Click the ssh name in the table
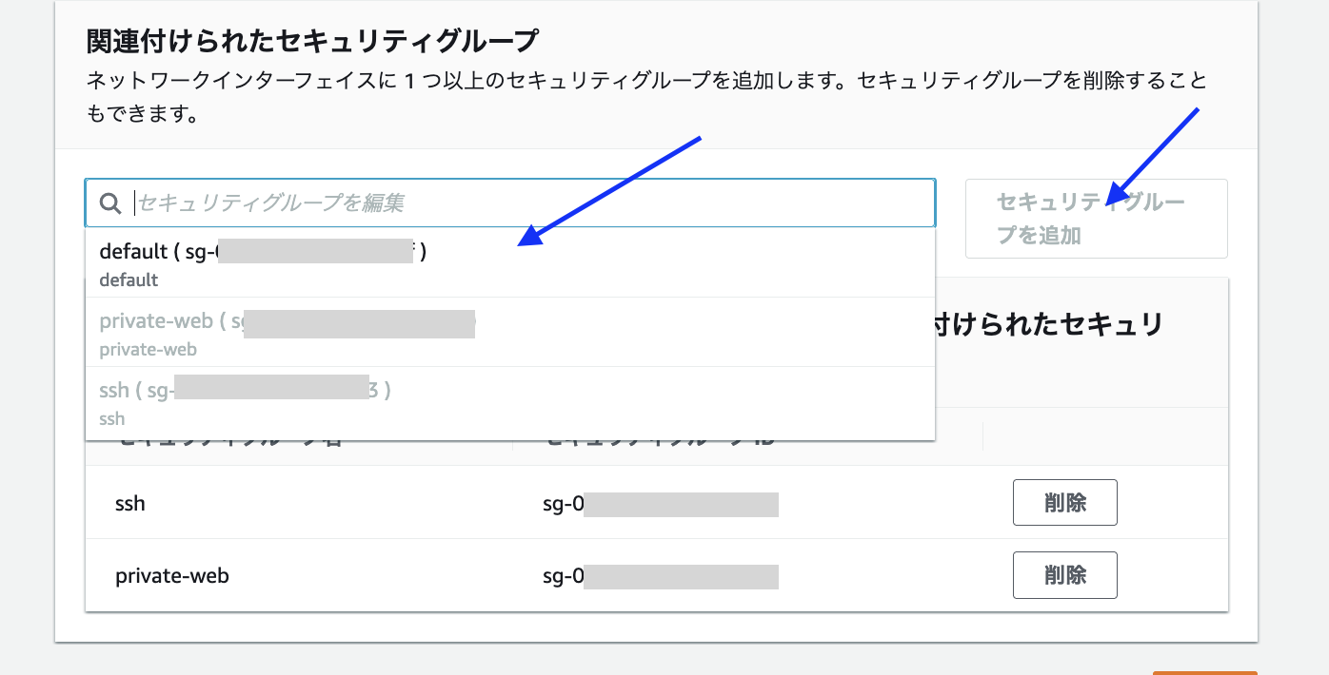Image resolution: width=1329 pixels, height=675 pixels. click(x=130, y=503)
